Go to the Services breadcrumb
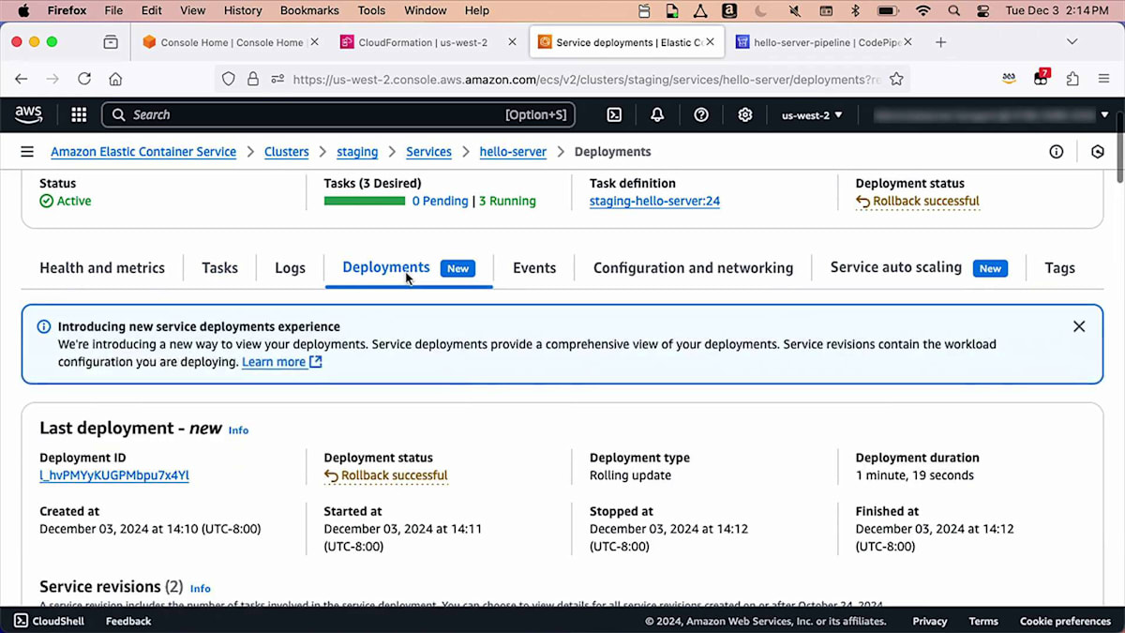This screenshot has width=1125, height=633. pos(428,152)
